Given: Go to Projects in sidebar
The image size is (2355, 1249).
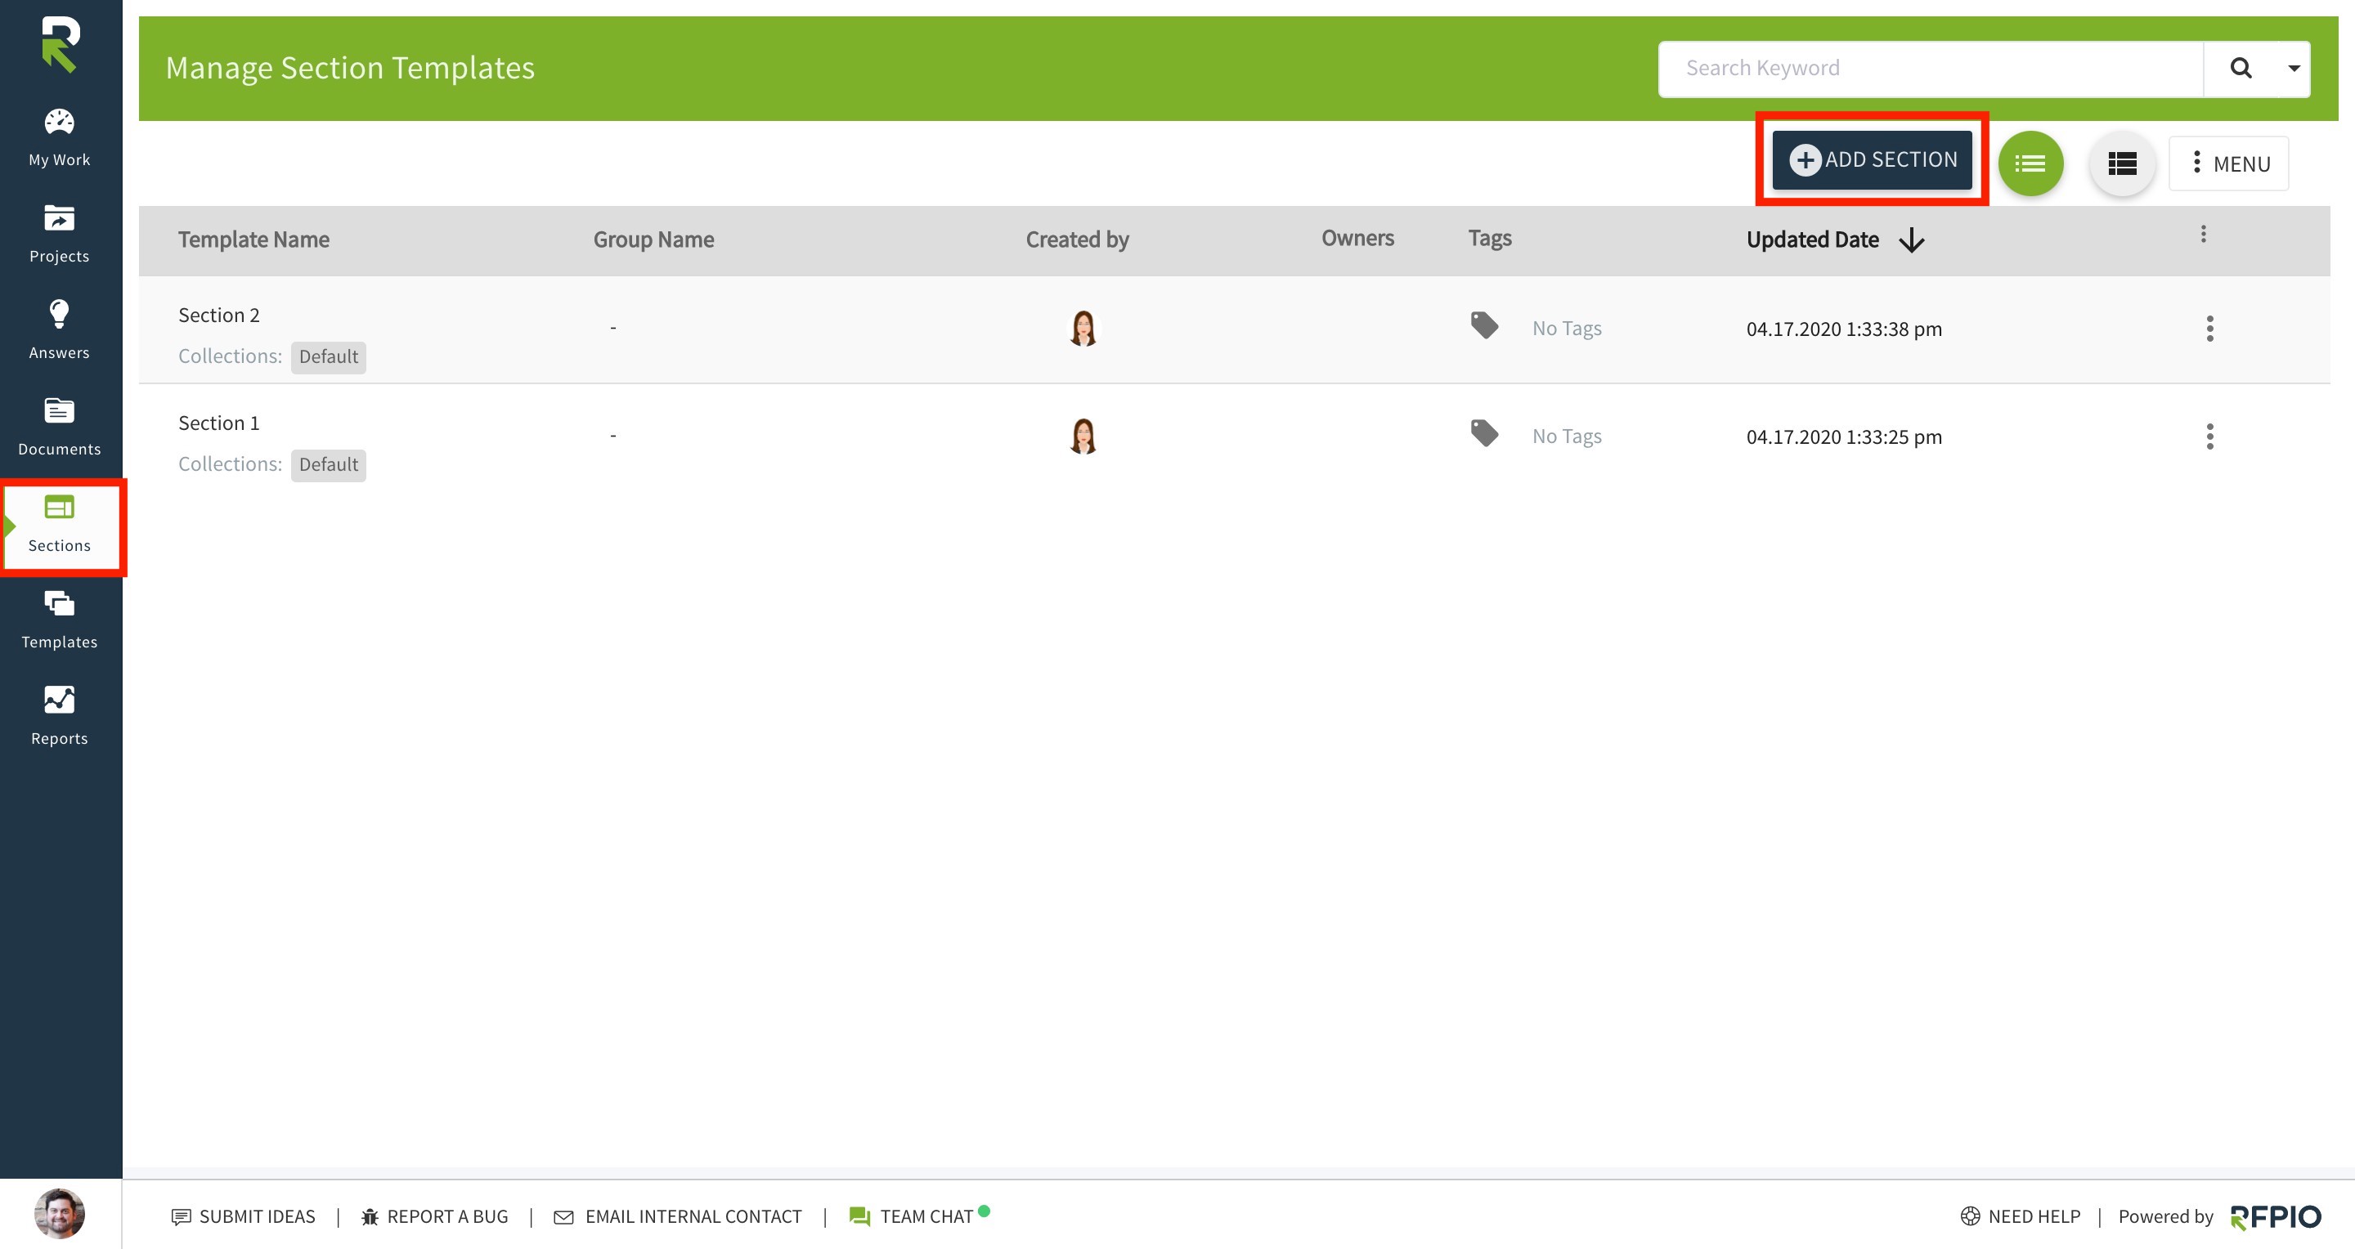Looking at the screenshot, I should pyautogui.click(x=60, y=234).
